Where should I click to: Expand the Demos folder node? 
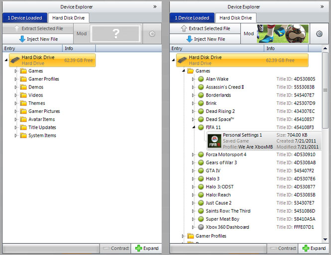pyautogui.click(x=16, y=87)
